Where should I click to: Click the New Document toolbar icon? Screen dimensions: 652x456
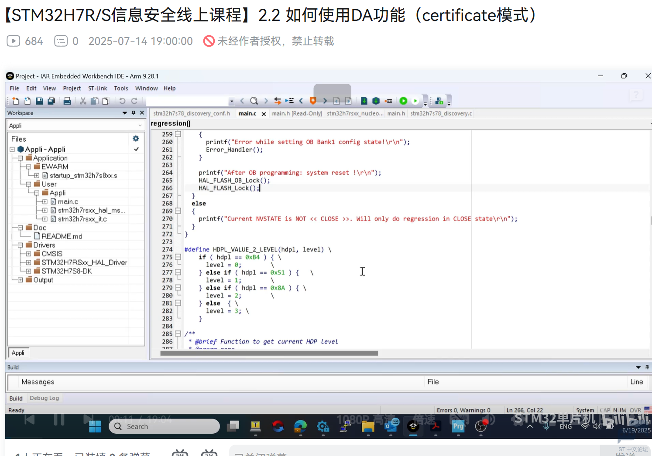click(16, 101)
